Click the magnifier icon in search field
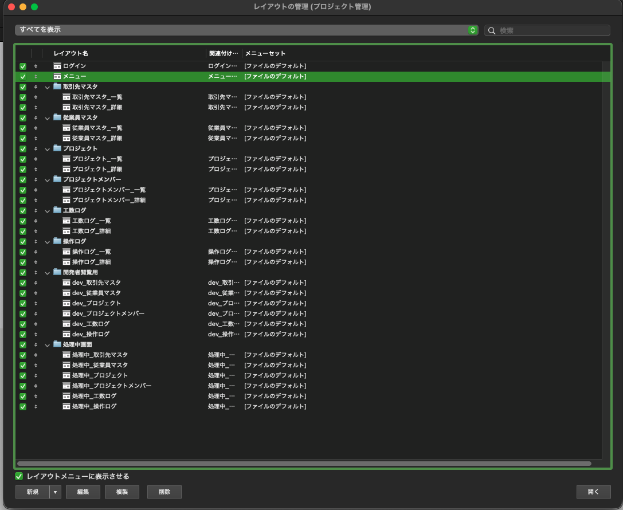The image size is (623, 510). [x=492, y=30]
